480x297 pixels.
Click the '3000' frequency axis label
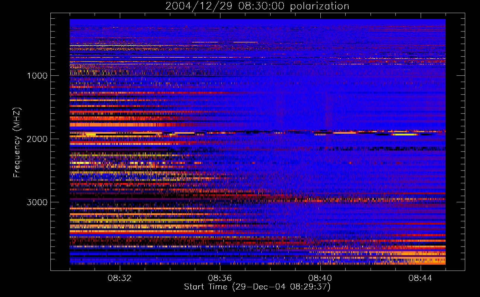click(x=37, y=202)
